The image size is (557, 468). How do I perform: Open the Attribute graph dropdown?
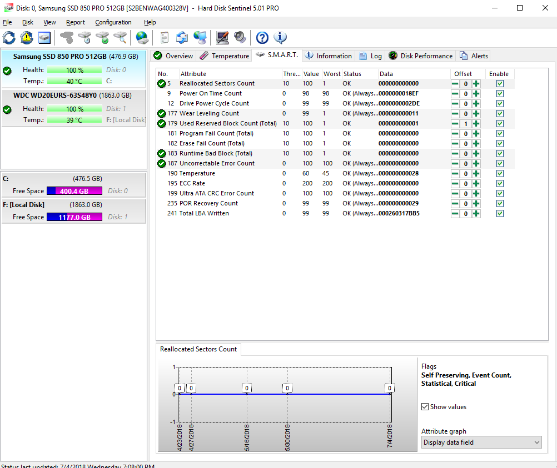pyautogui.click(x=481, y=442)
